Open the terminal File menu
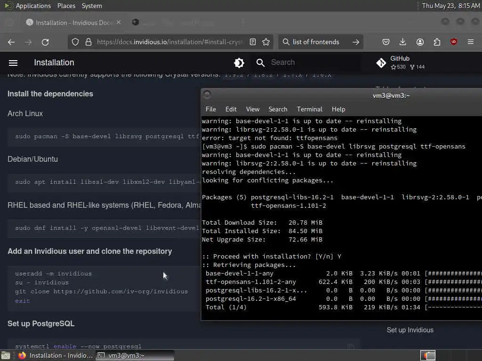 pos(211,109)
